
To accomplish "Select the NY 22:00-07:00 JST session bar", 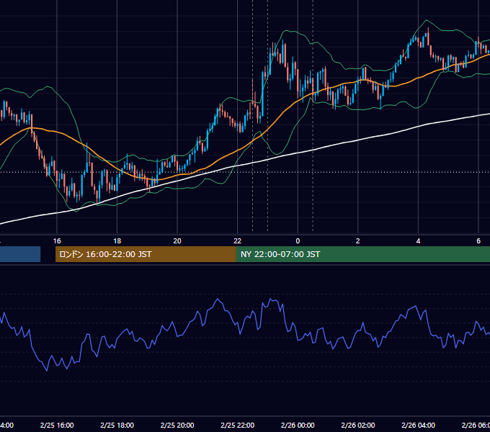I will point(362,254).
